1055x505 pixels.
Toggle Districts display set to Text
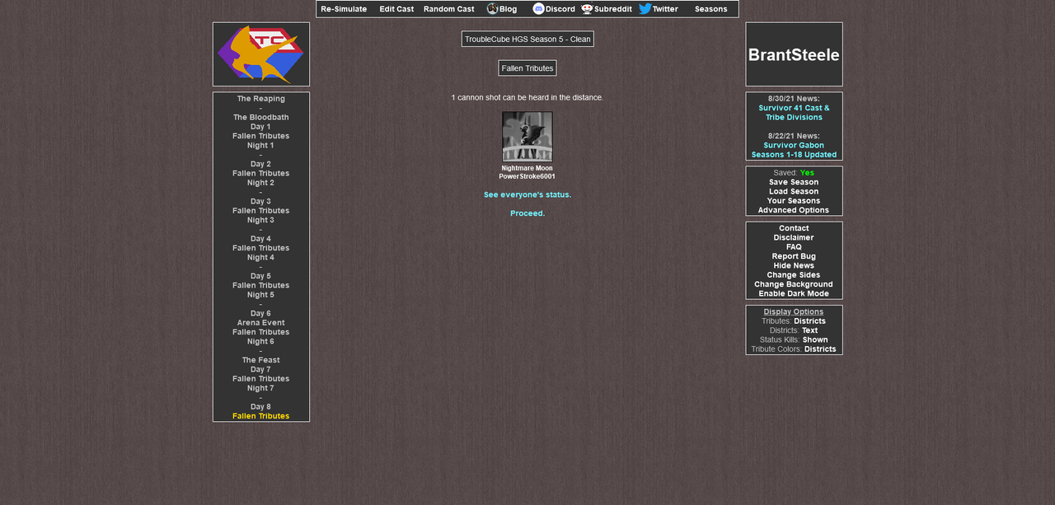click(x=810, y=330)
